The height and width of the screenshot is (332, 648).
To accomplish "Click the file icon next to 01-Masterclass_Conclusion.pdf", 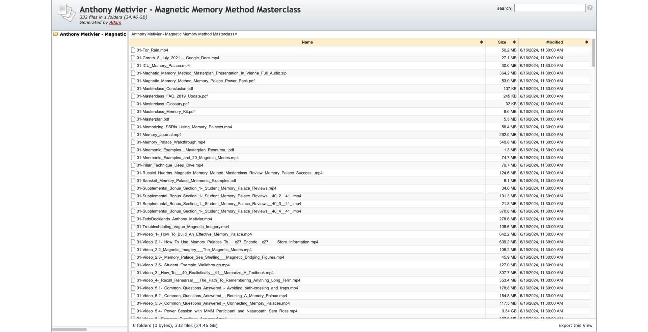I will (x=133, y=89).
